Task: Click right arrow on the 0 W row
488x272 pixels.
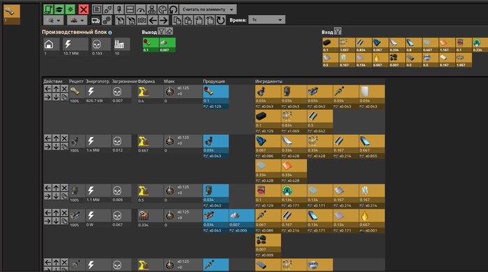Action: (x=47, y=221)
